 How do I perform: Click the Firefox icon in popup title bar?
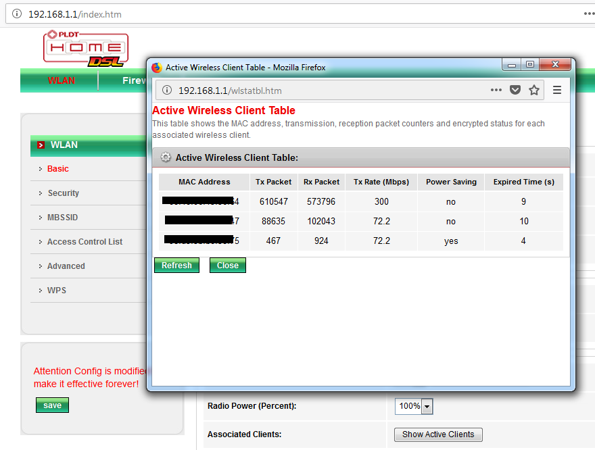[x=156, y=68]
